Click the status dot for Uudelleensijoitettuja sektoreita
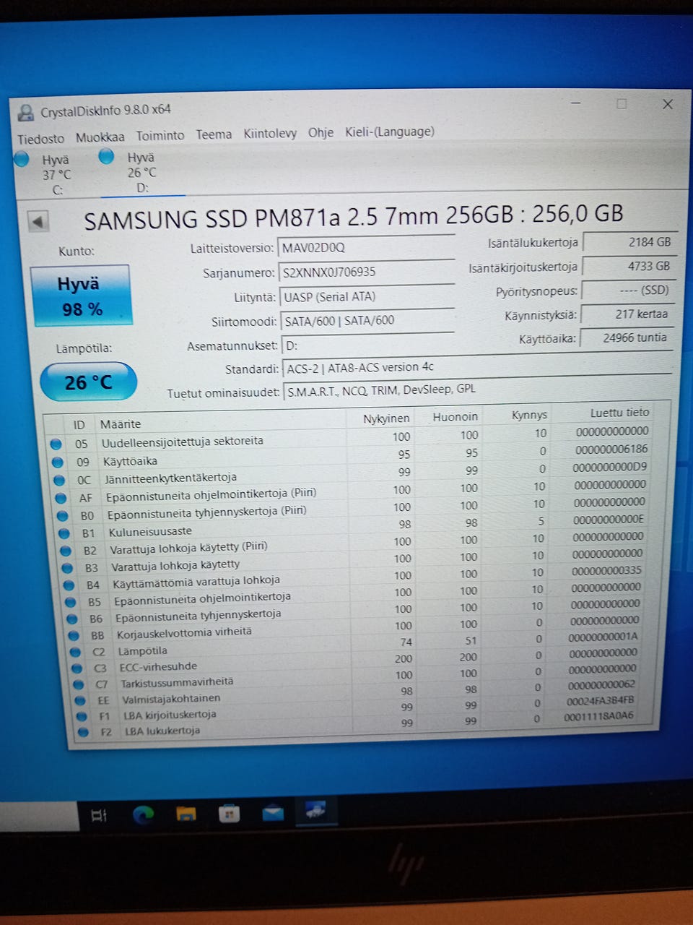This screenshot has width=693, height=925. tap(56, 444)
